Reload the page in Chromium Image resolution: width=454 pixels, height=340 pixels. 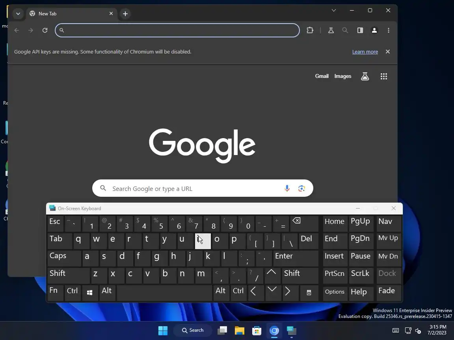45,30
